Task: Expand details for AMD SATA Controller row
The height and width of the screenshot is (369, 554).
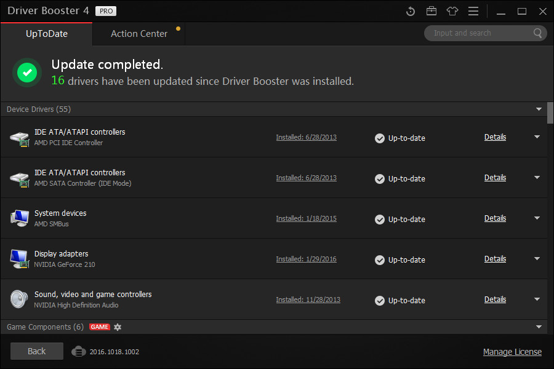Action: coord(536,178)
